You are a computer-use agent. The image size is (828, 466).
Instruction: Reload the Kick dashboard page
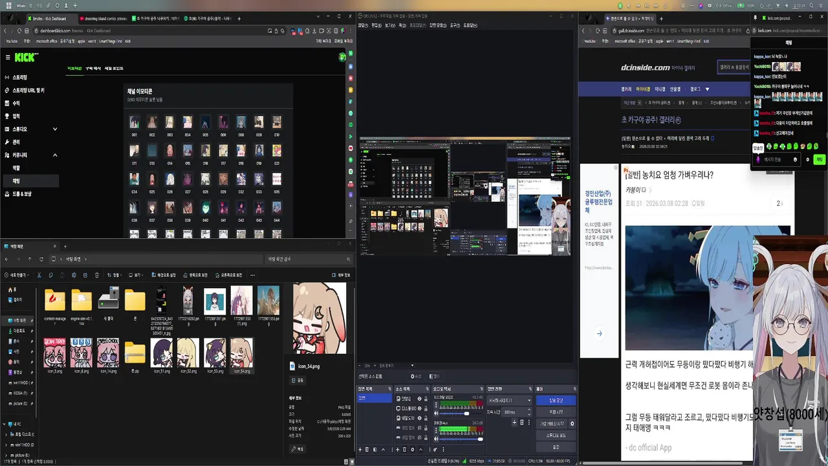(x=19, y=30)
